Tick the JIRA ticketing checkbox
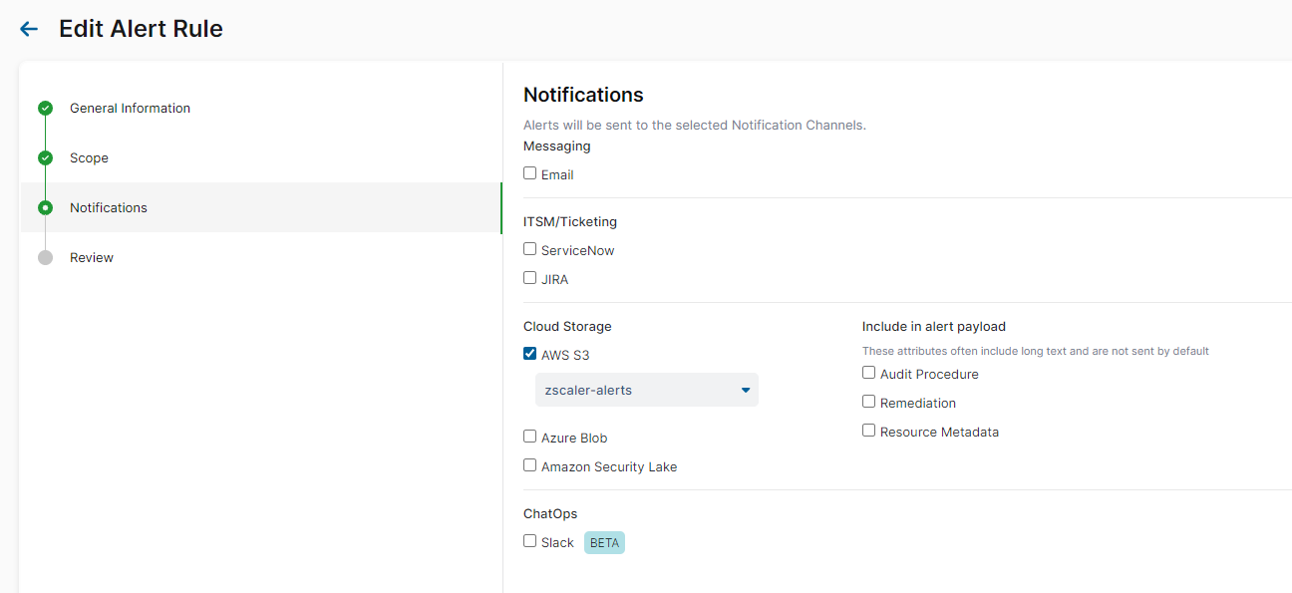Viewport: 1292px width, 593px height. point(530,278)
